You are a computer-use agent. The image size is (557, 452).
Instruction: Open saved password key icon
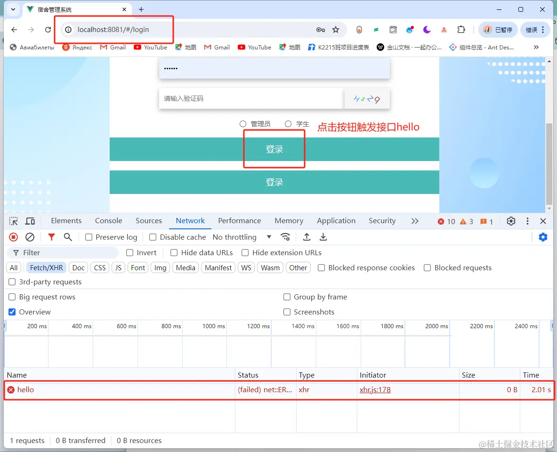click(321, 30)
